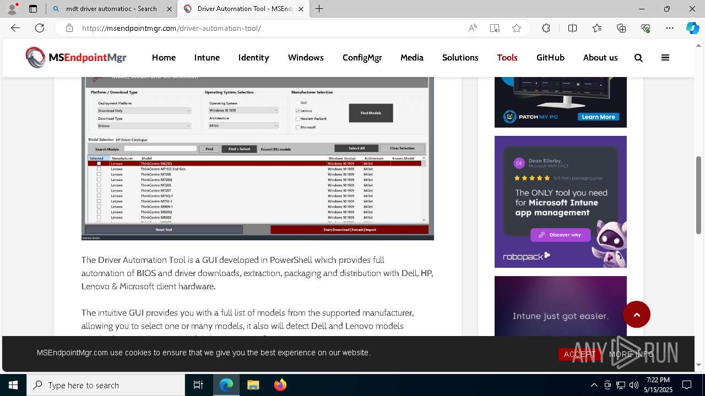Open the Windows menu item
Screen dimensions: 705x396
(306, 58)
